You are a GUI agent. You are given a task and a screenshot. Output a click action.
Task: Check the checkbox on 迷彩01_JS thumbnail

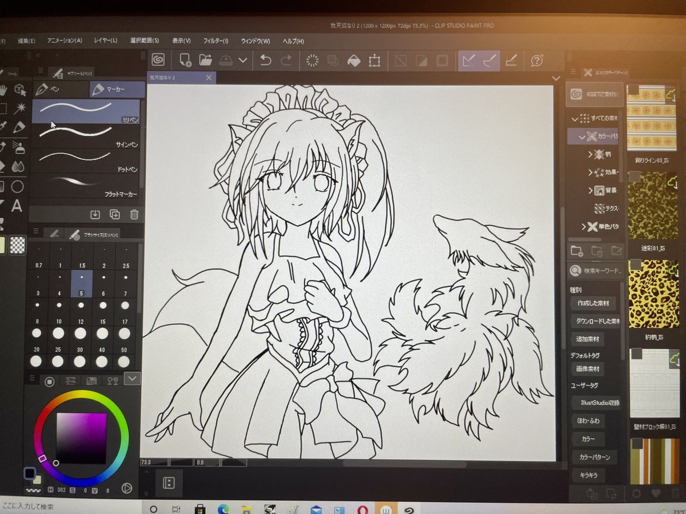point(634,176)
